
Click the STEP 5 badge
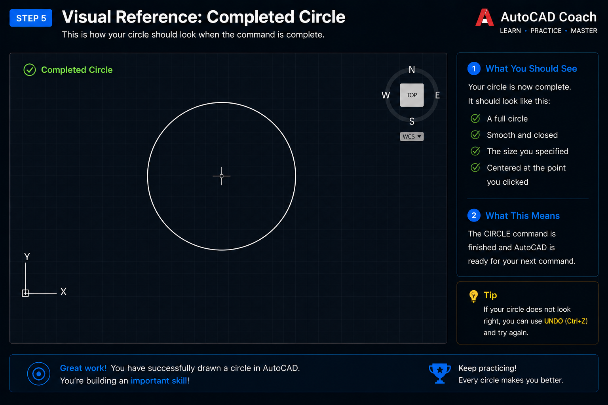31,18
